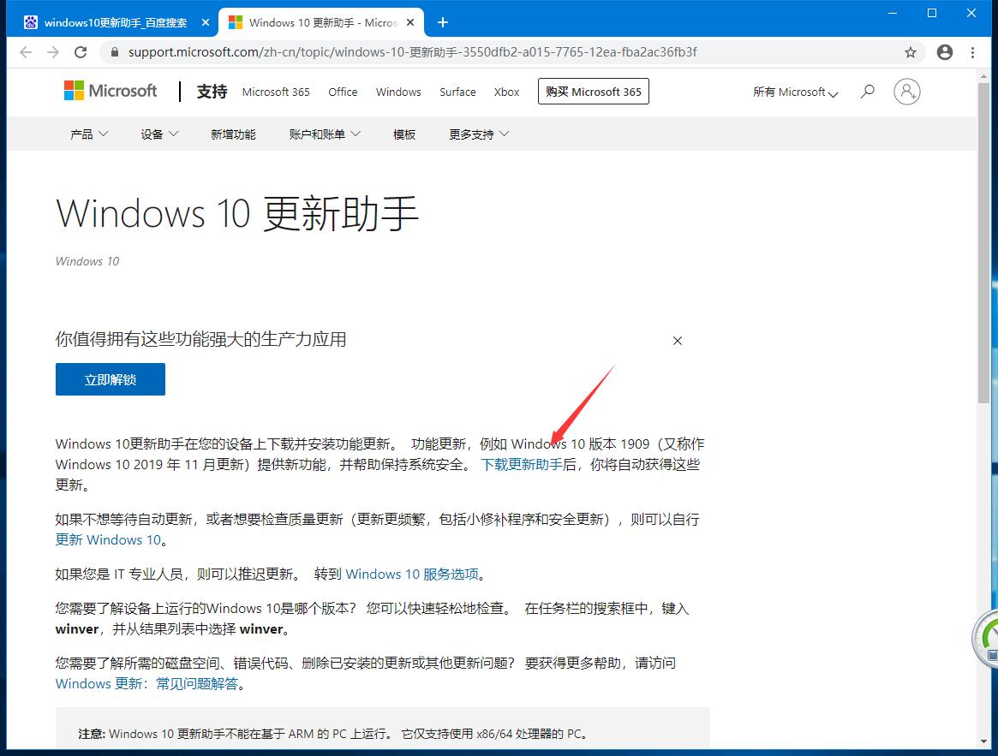This screenshot has height=756, width=998.
Task: Switch to the Baidu search tab
Action: (x=111, y=22)
